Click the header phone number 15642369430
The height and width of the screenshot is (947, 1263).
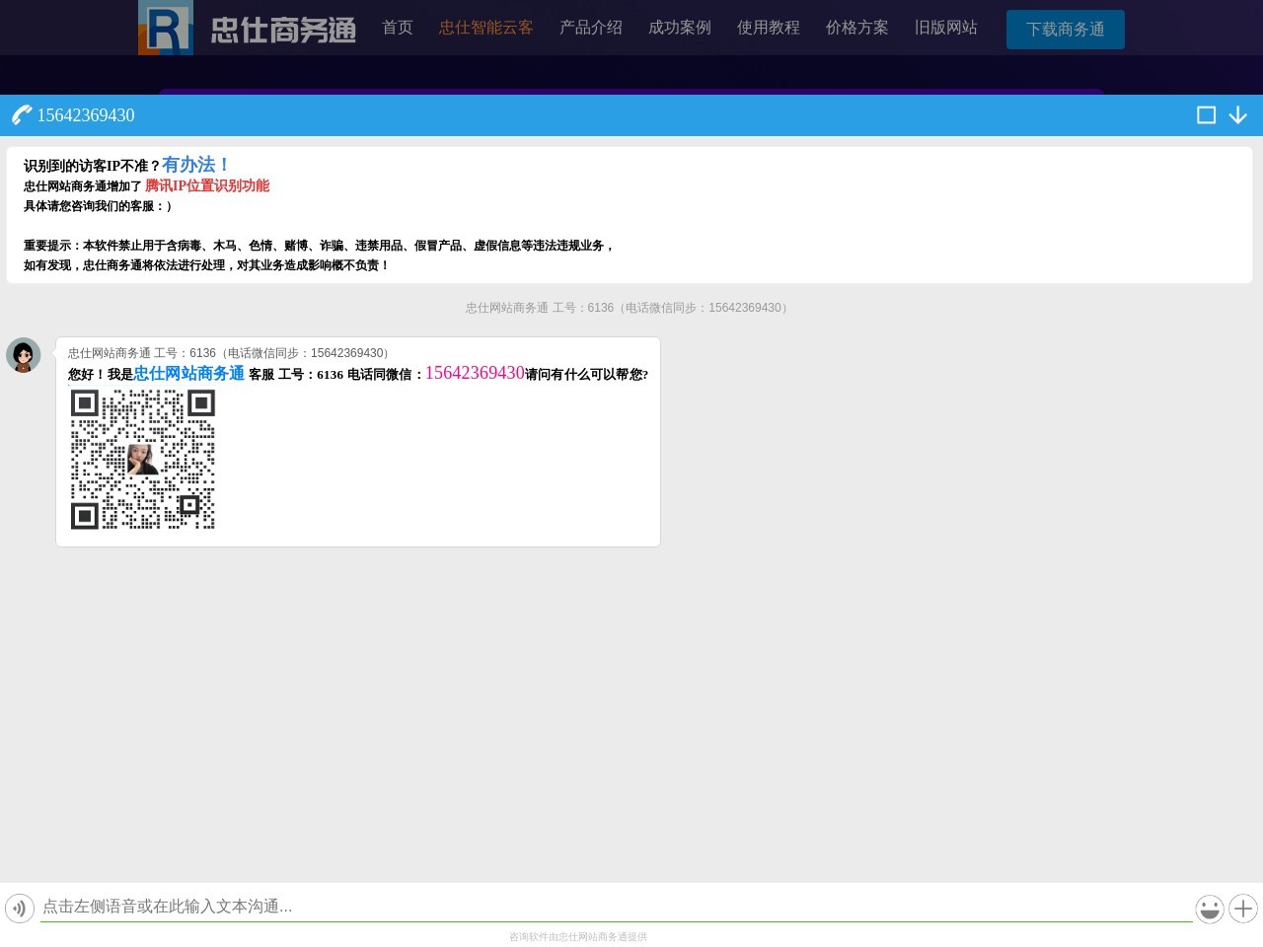click(86, 115)
